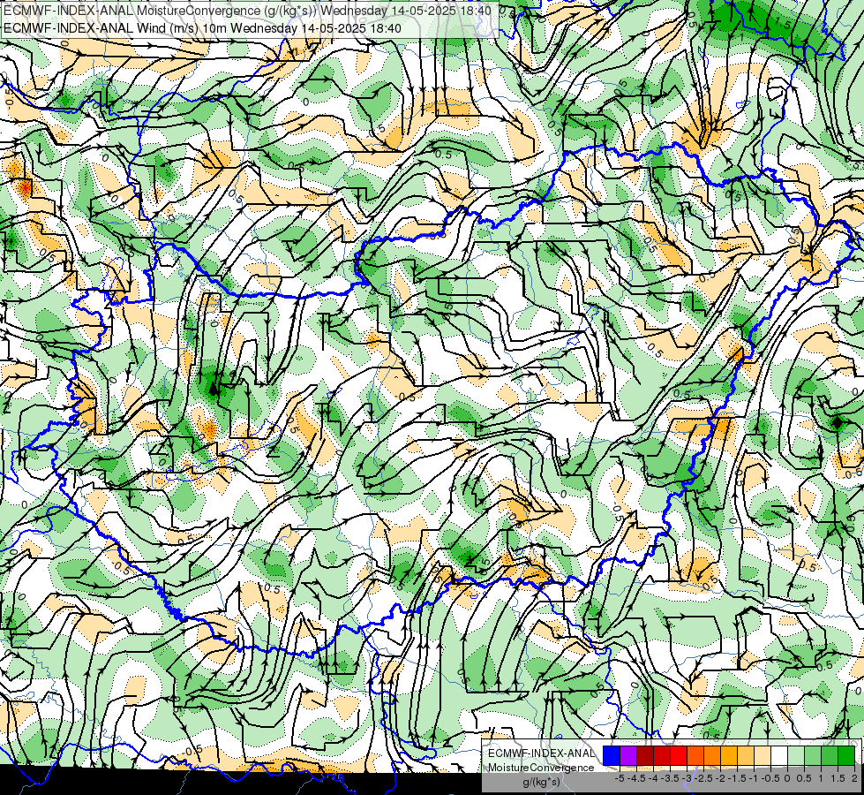864x795 pixels.
Task: Click the '-1.5' legend tick label
Action: coord(737,778)
